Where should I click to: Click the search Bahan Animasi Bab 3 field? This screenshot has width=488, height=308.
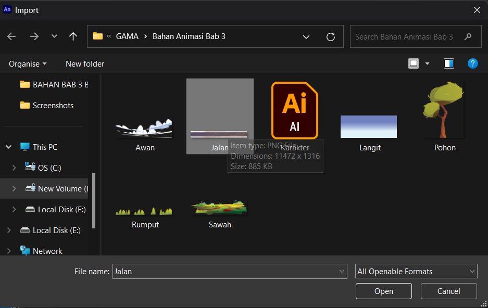tap(416, 36)
